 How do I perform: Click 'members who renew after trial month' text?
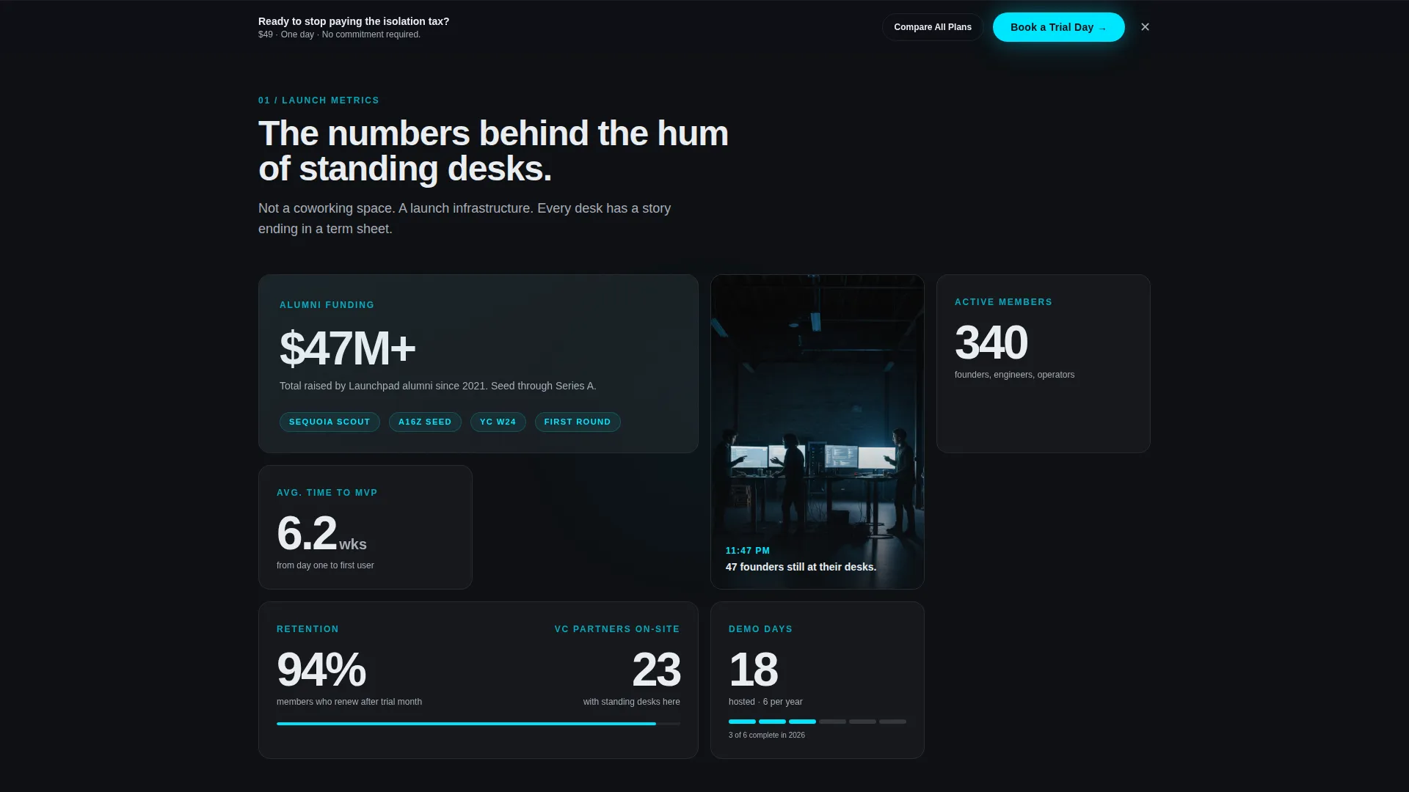pyautogui.click(x=349, y=702)
